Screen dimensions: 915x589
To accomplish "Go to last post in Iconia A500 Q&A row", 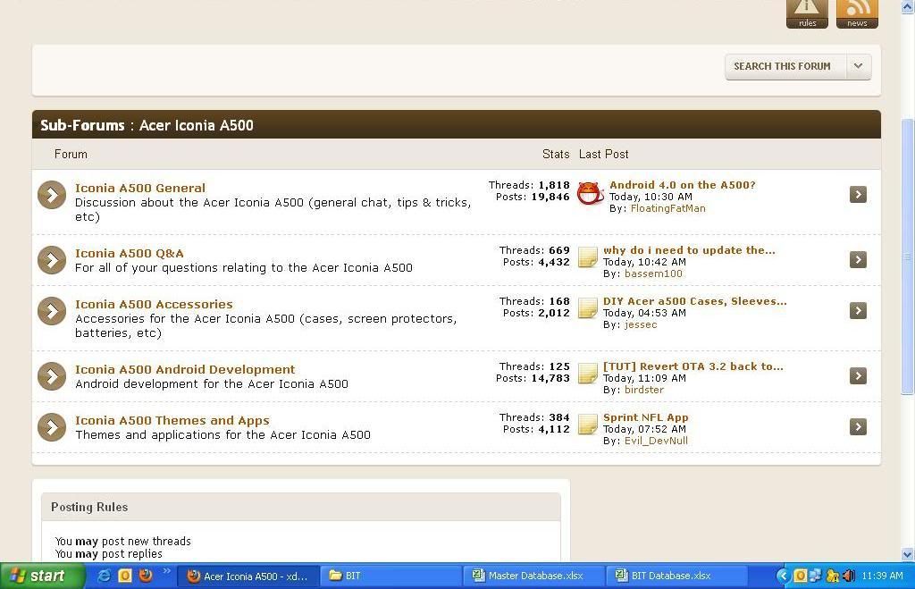I will pos(858,259).
